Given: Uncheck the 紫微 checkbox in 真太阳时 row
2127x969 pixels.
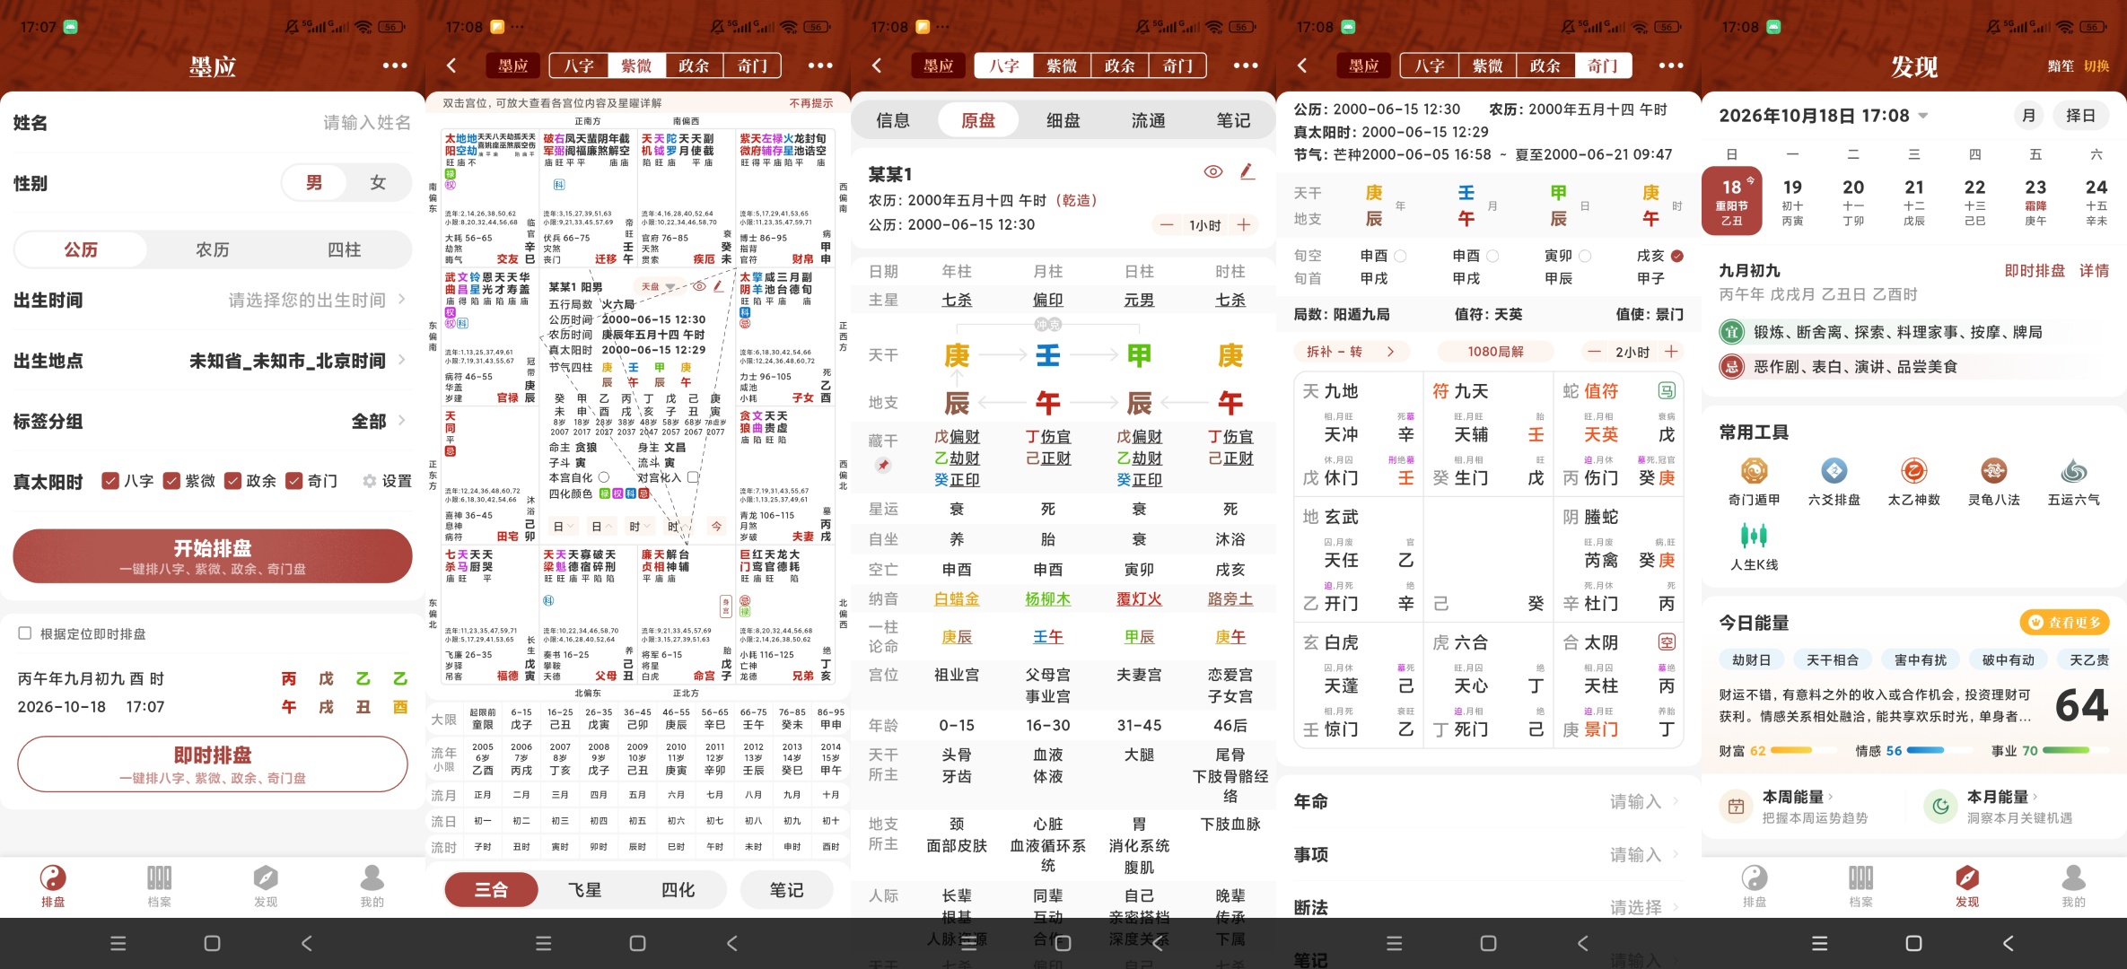Looking at the screenshot, I should point(171,481).
